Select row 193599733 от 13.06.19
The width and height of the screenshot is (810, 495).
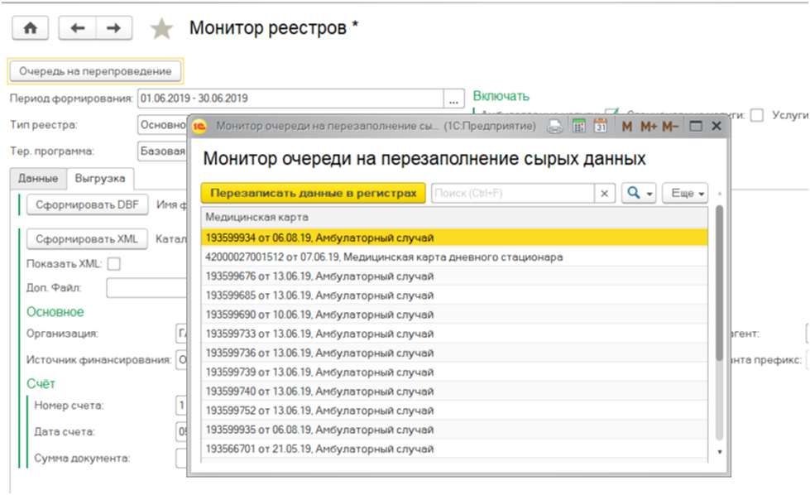(454, 334)
